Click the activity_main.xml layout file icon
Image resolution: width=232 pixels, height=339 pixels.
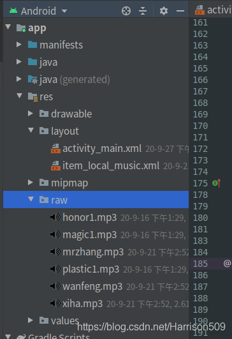pos(55,148)
